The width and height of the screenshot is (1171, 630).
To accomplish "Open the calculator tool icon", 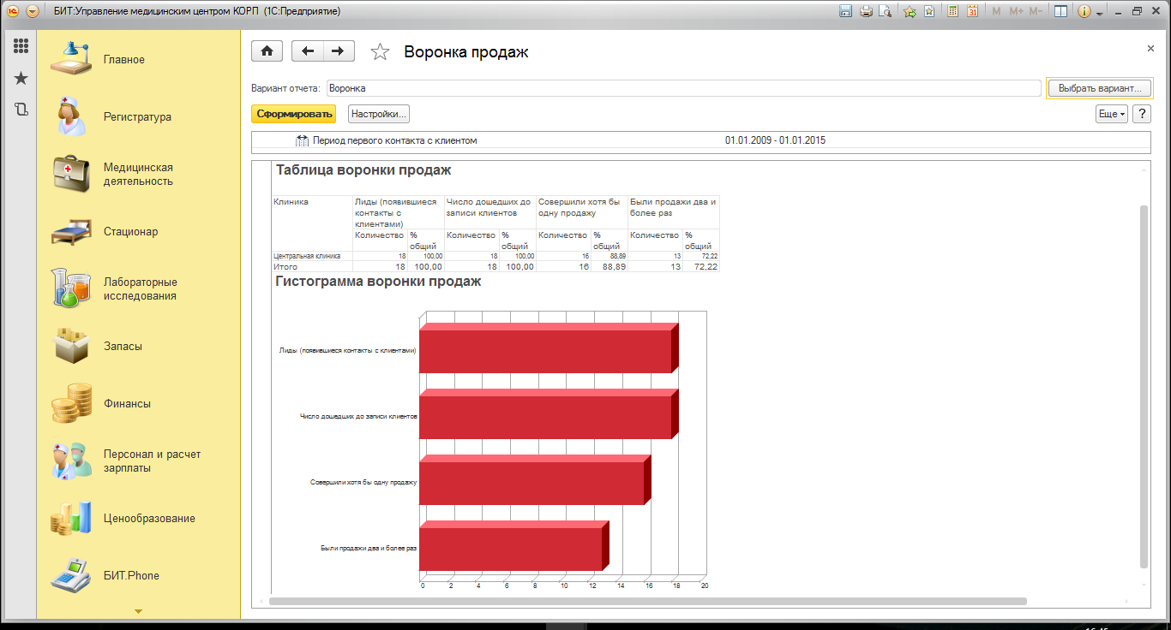I will point(952,11).
